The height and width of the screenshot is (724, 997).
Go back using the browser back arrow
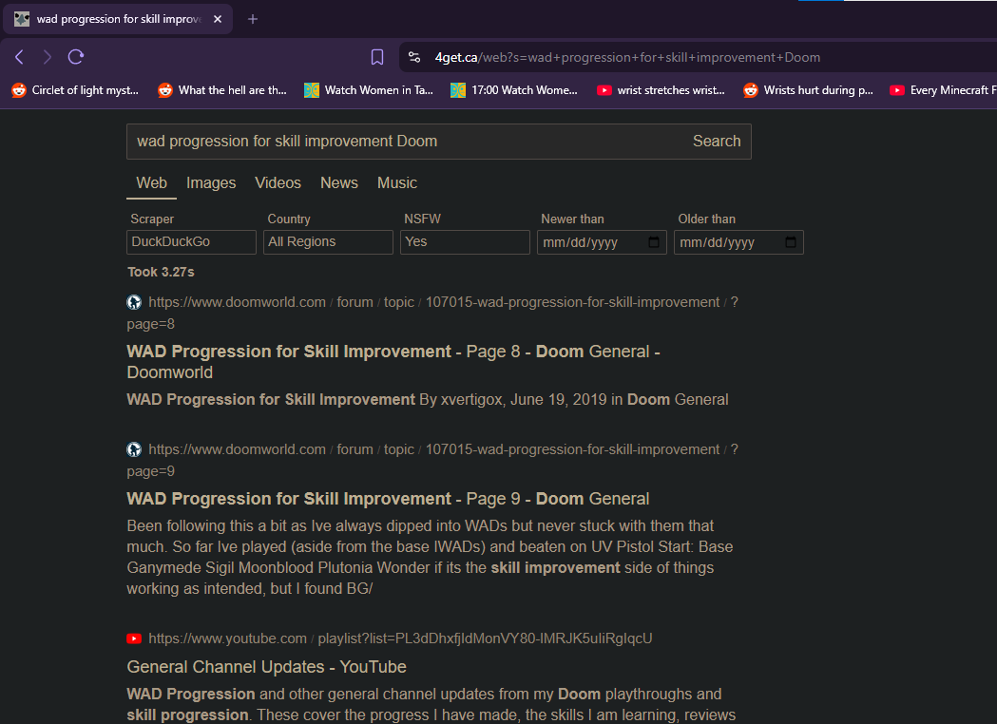[19, 57]
